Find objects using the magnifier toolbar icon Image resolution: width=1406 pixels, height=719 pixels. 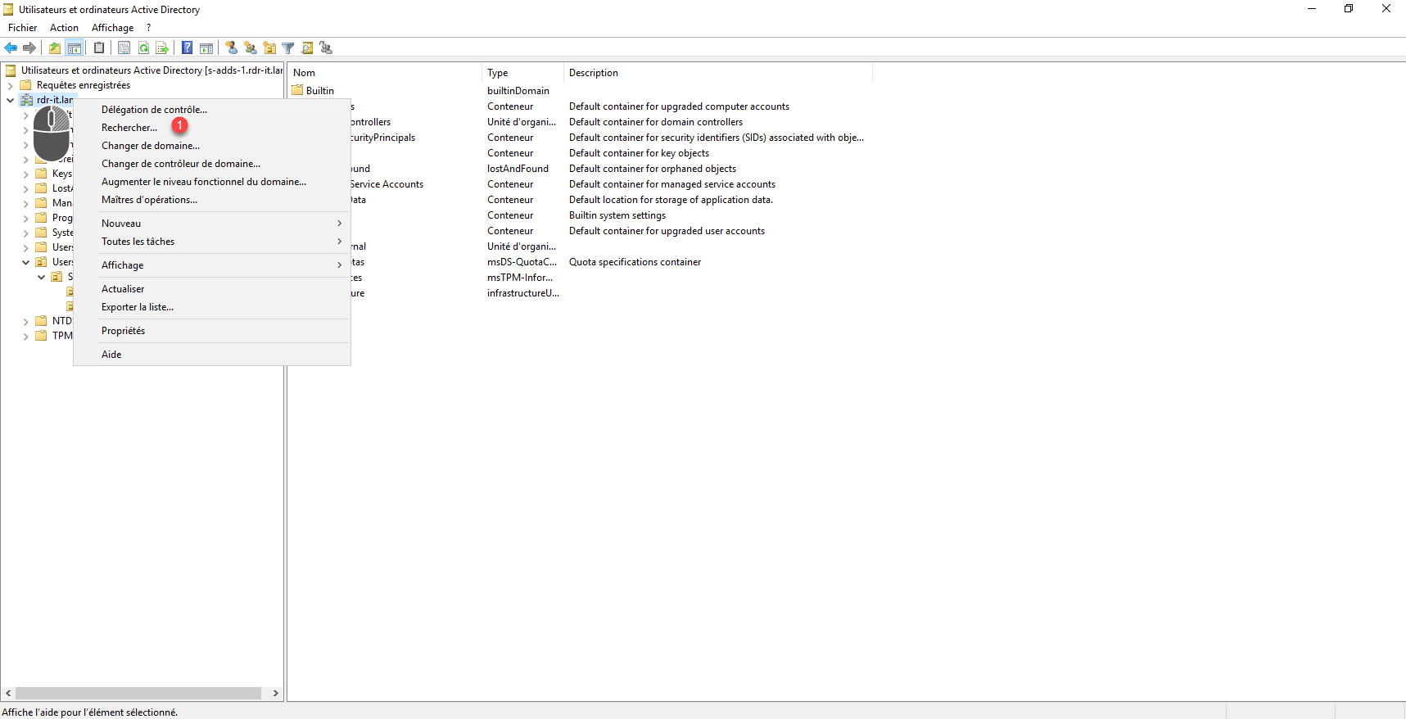[307, 48]
